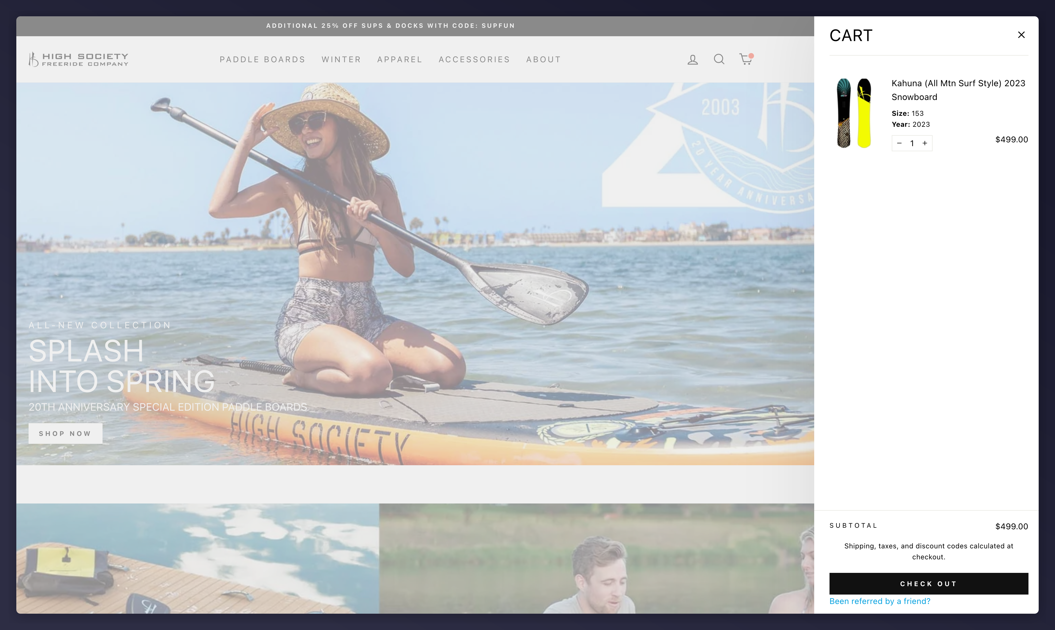Click the shopping cart icon
Image resolution: width=1055 pixels, height=630 pixels.
[x=746, y=59]
